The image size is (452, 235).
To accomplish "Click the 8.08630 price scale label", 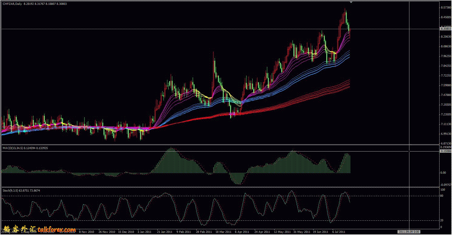I will [446, 46].
